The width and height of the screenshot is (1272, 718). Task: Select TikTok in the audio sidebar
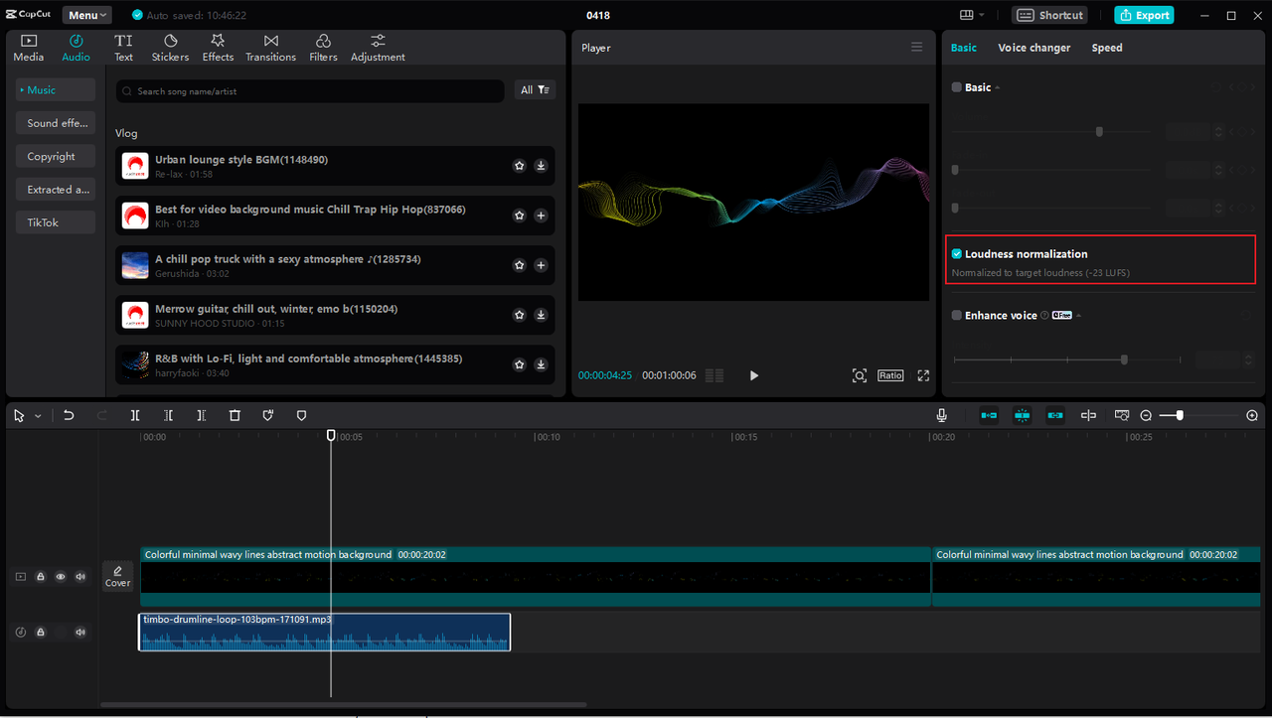pos(55,221)
